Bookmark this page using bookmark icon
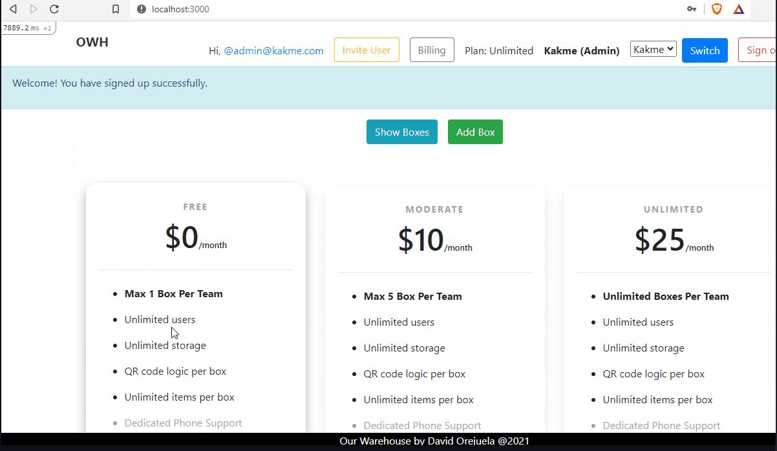The image size is (777, 451). point(116,9)
